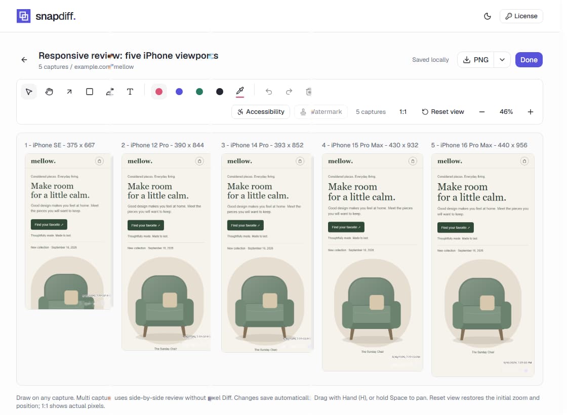Image resolution: width=567 pixels, height=415 pixels.
Task: Select the Arrow drawing tool
Action: (69, 92)
